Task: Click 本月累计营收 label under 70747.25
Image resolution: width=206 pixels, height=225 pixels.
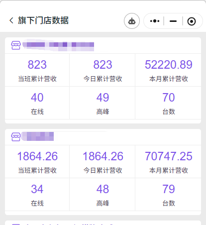Action: 169,170
